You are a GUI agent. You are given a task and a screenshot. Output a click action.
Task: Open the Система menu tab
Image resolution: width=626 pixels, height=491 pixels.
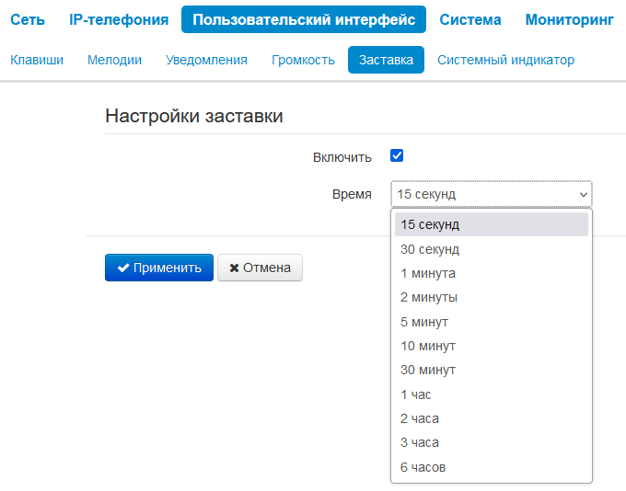pyautogui.click(x=470, y=19)
